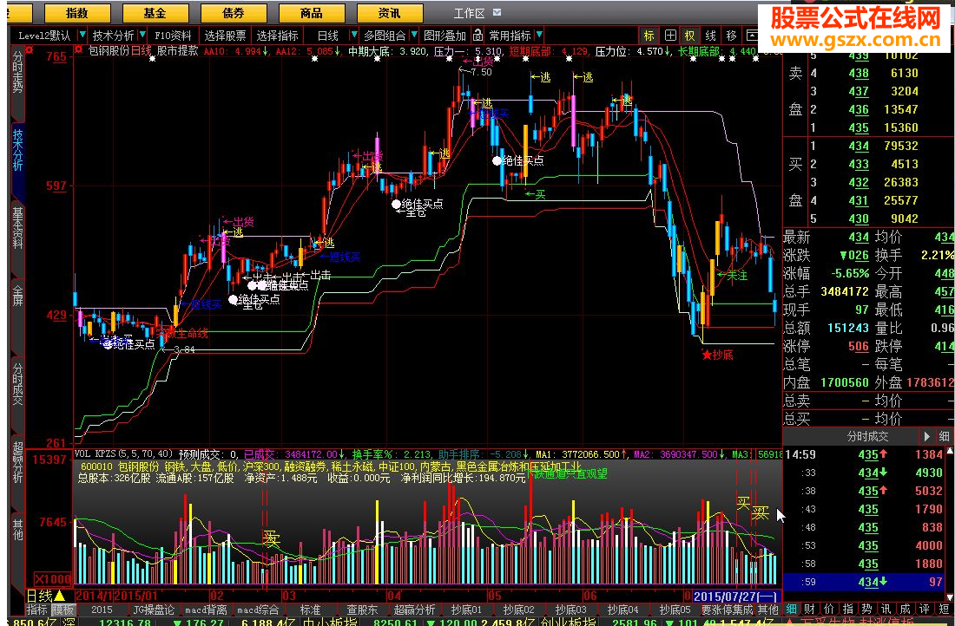Select the 技术分析 sidebar tab
Viewport: 955px width, 626px height.
point(17,150)
